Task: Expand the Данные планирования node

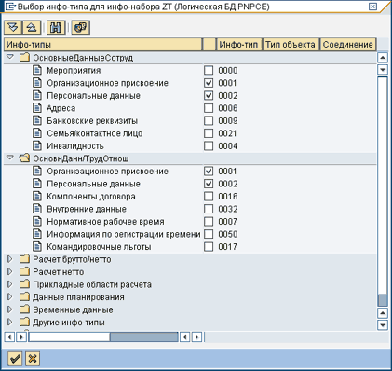Action: 10,297
